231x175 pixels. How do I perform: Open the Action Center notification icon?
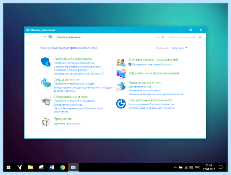pos(221,167)
